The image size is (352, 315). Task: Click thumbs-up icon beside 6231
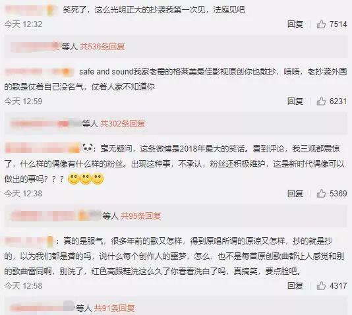point(321,101)
